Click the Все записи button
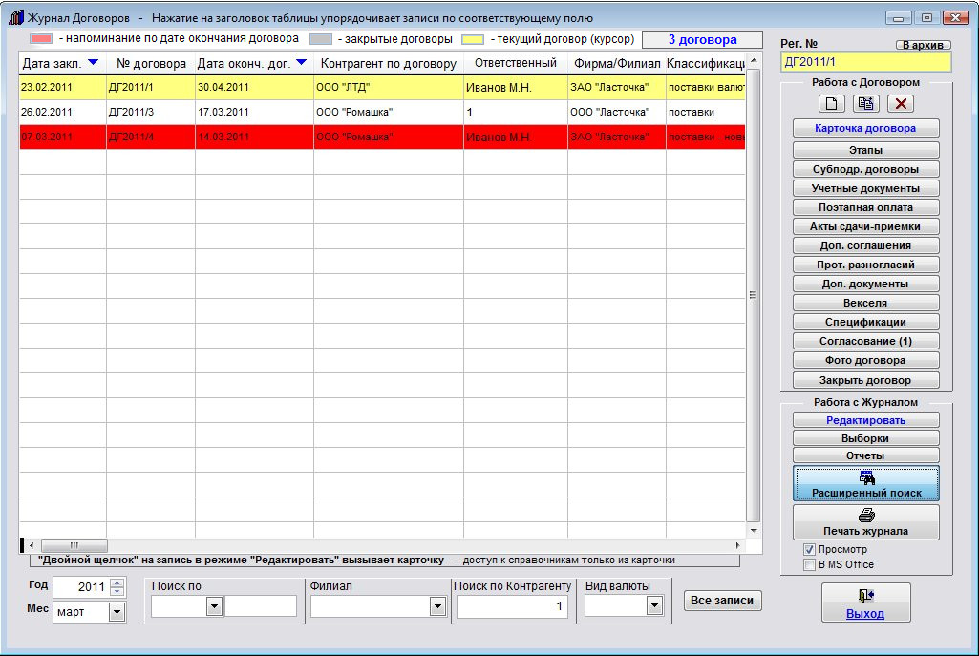The width and height of the screenshot is (979, 656). (x=723, y=601)
